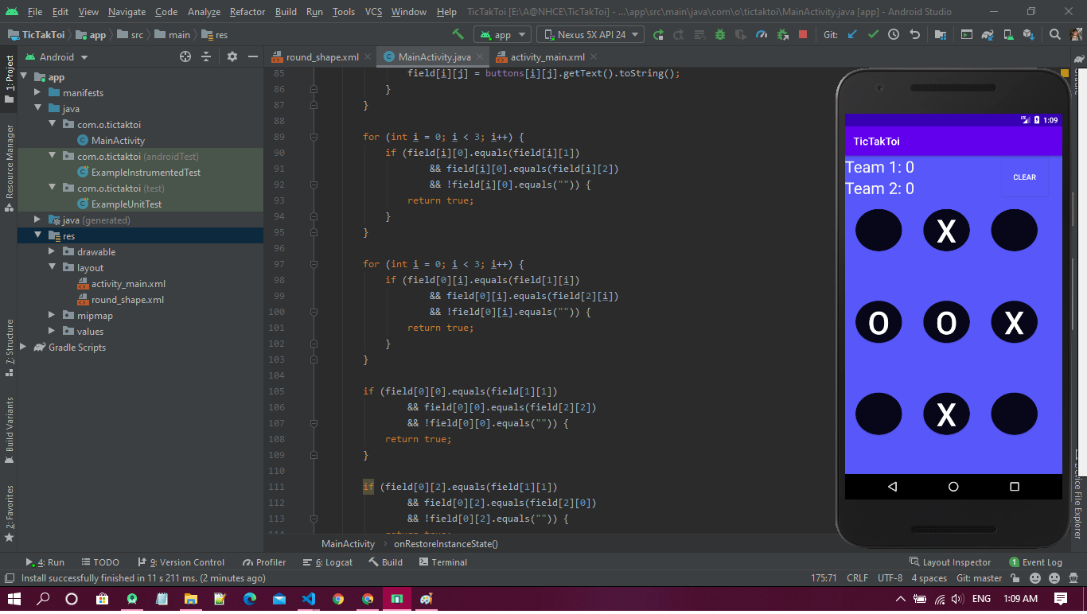Screen dimensions: 1087x614
Task: Click Git Update Project blue arrow
Action: point(852,34)
